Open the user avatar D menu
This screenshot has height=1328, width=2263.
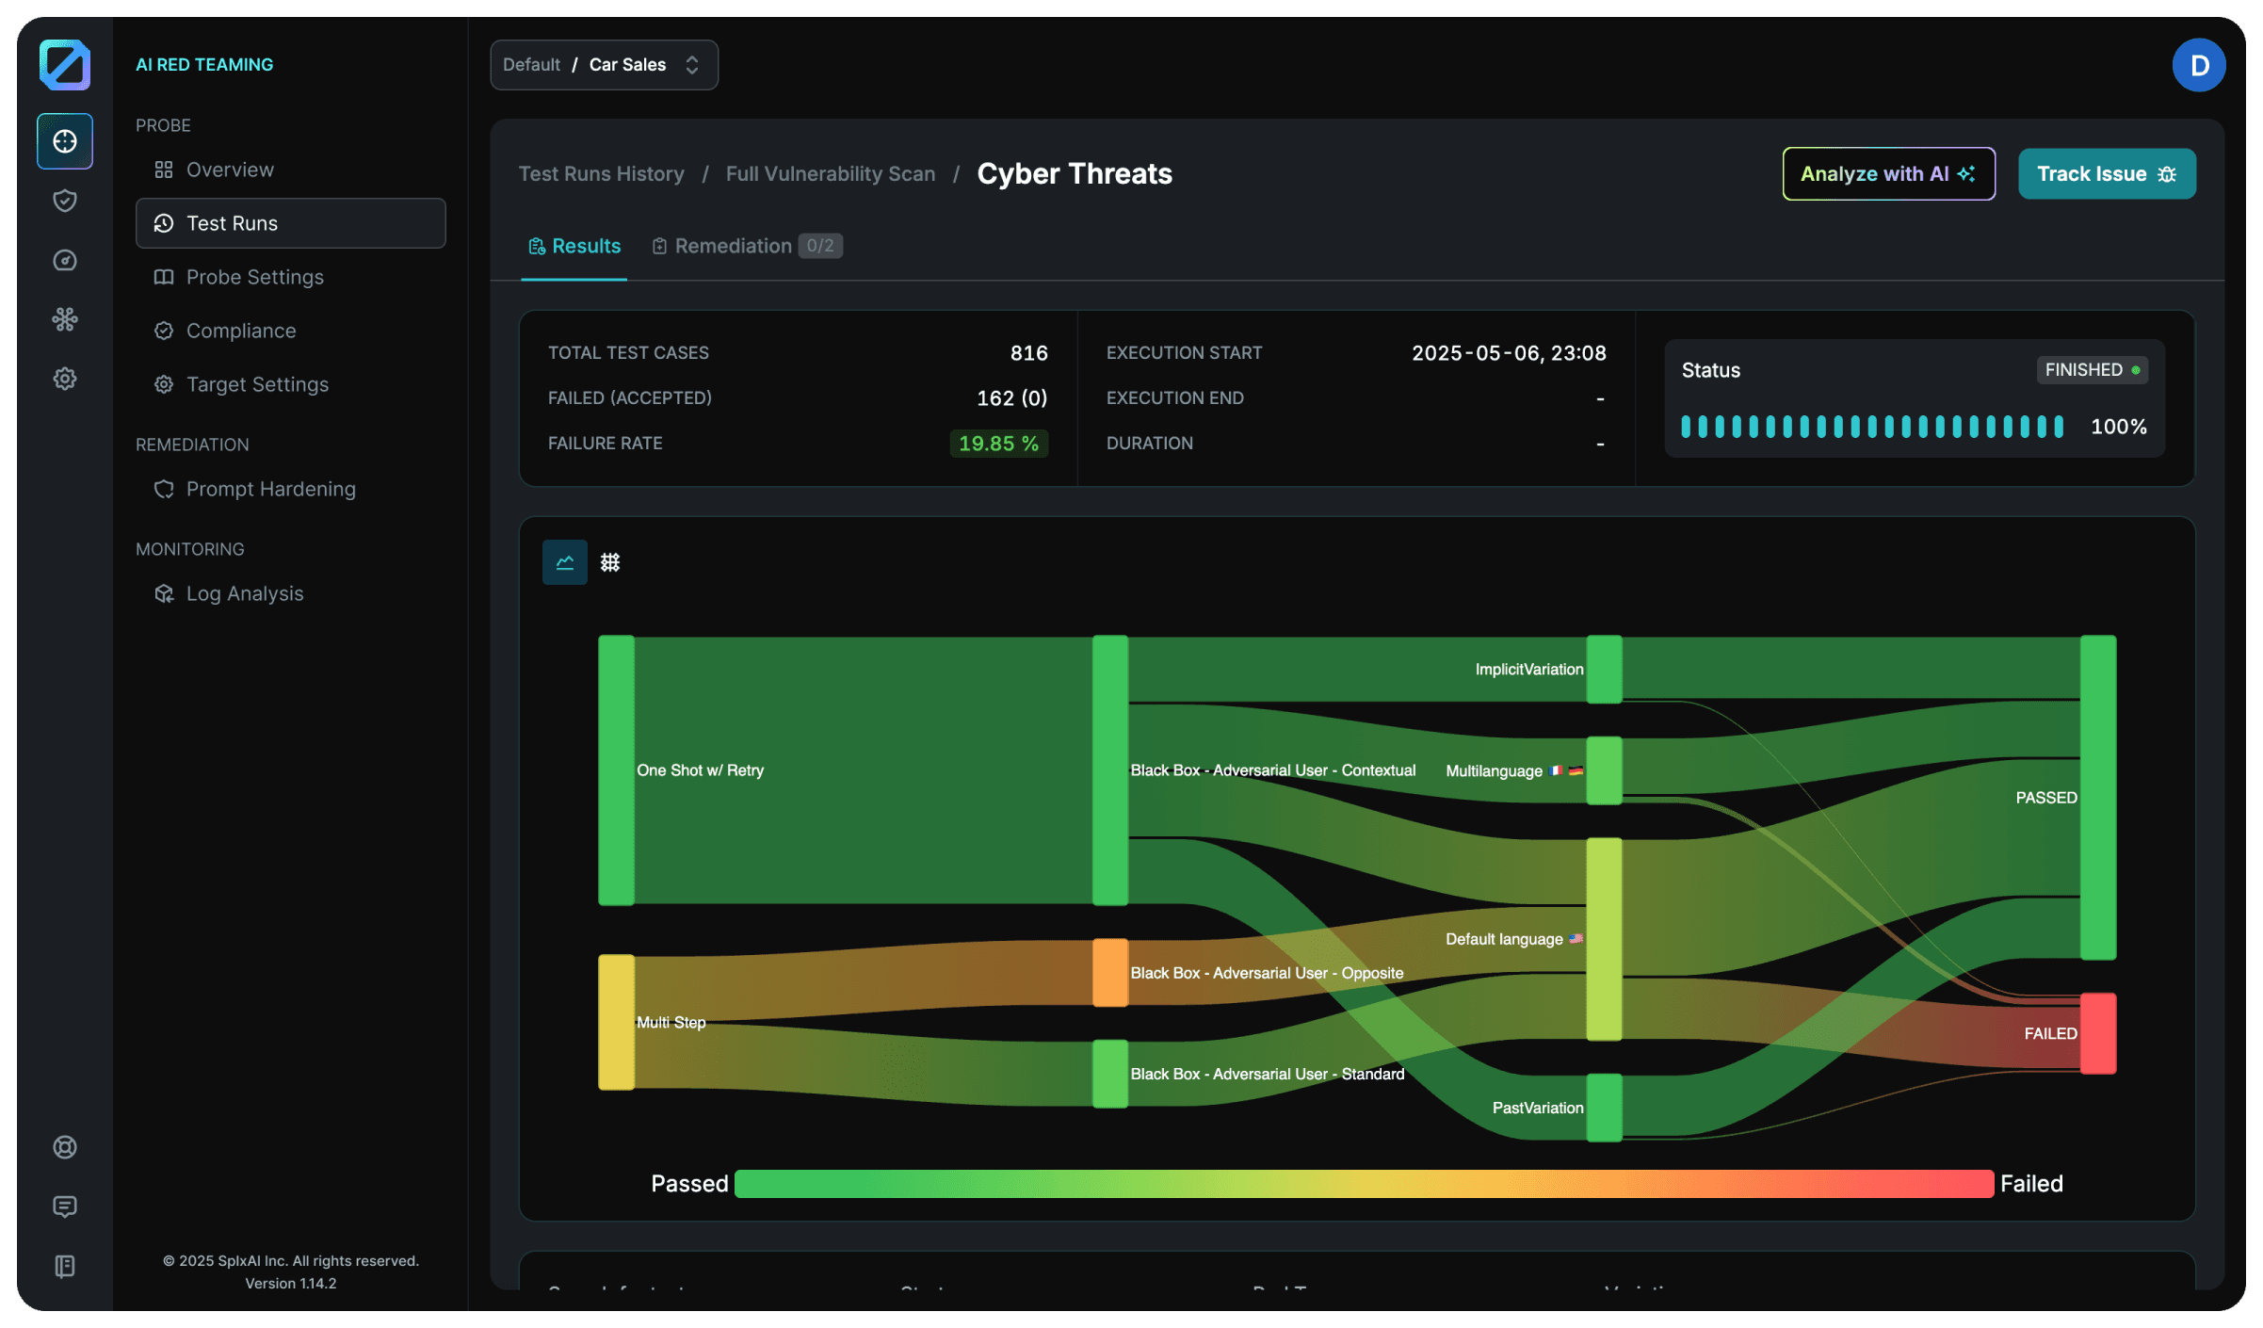click(2199, 65)
